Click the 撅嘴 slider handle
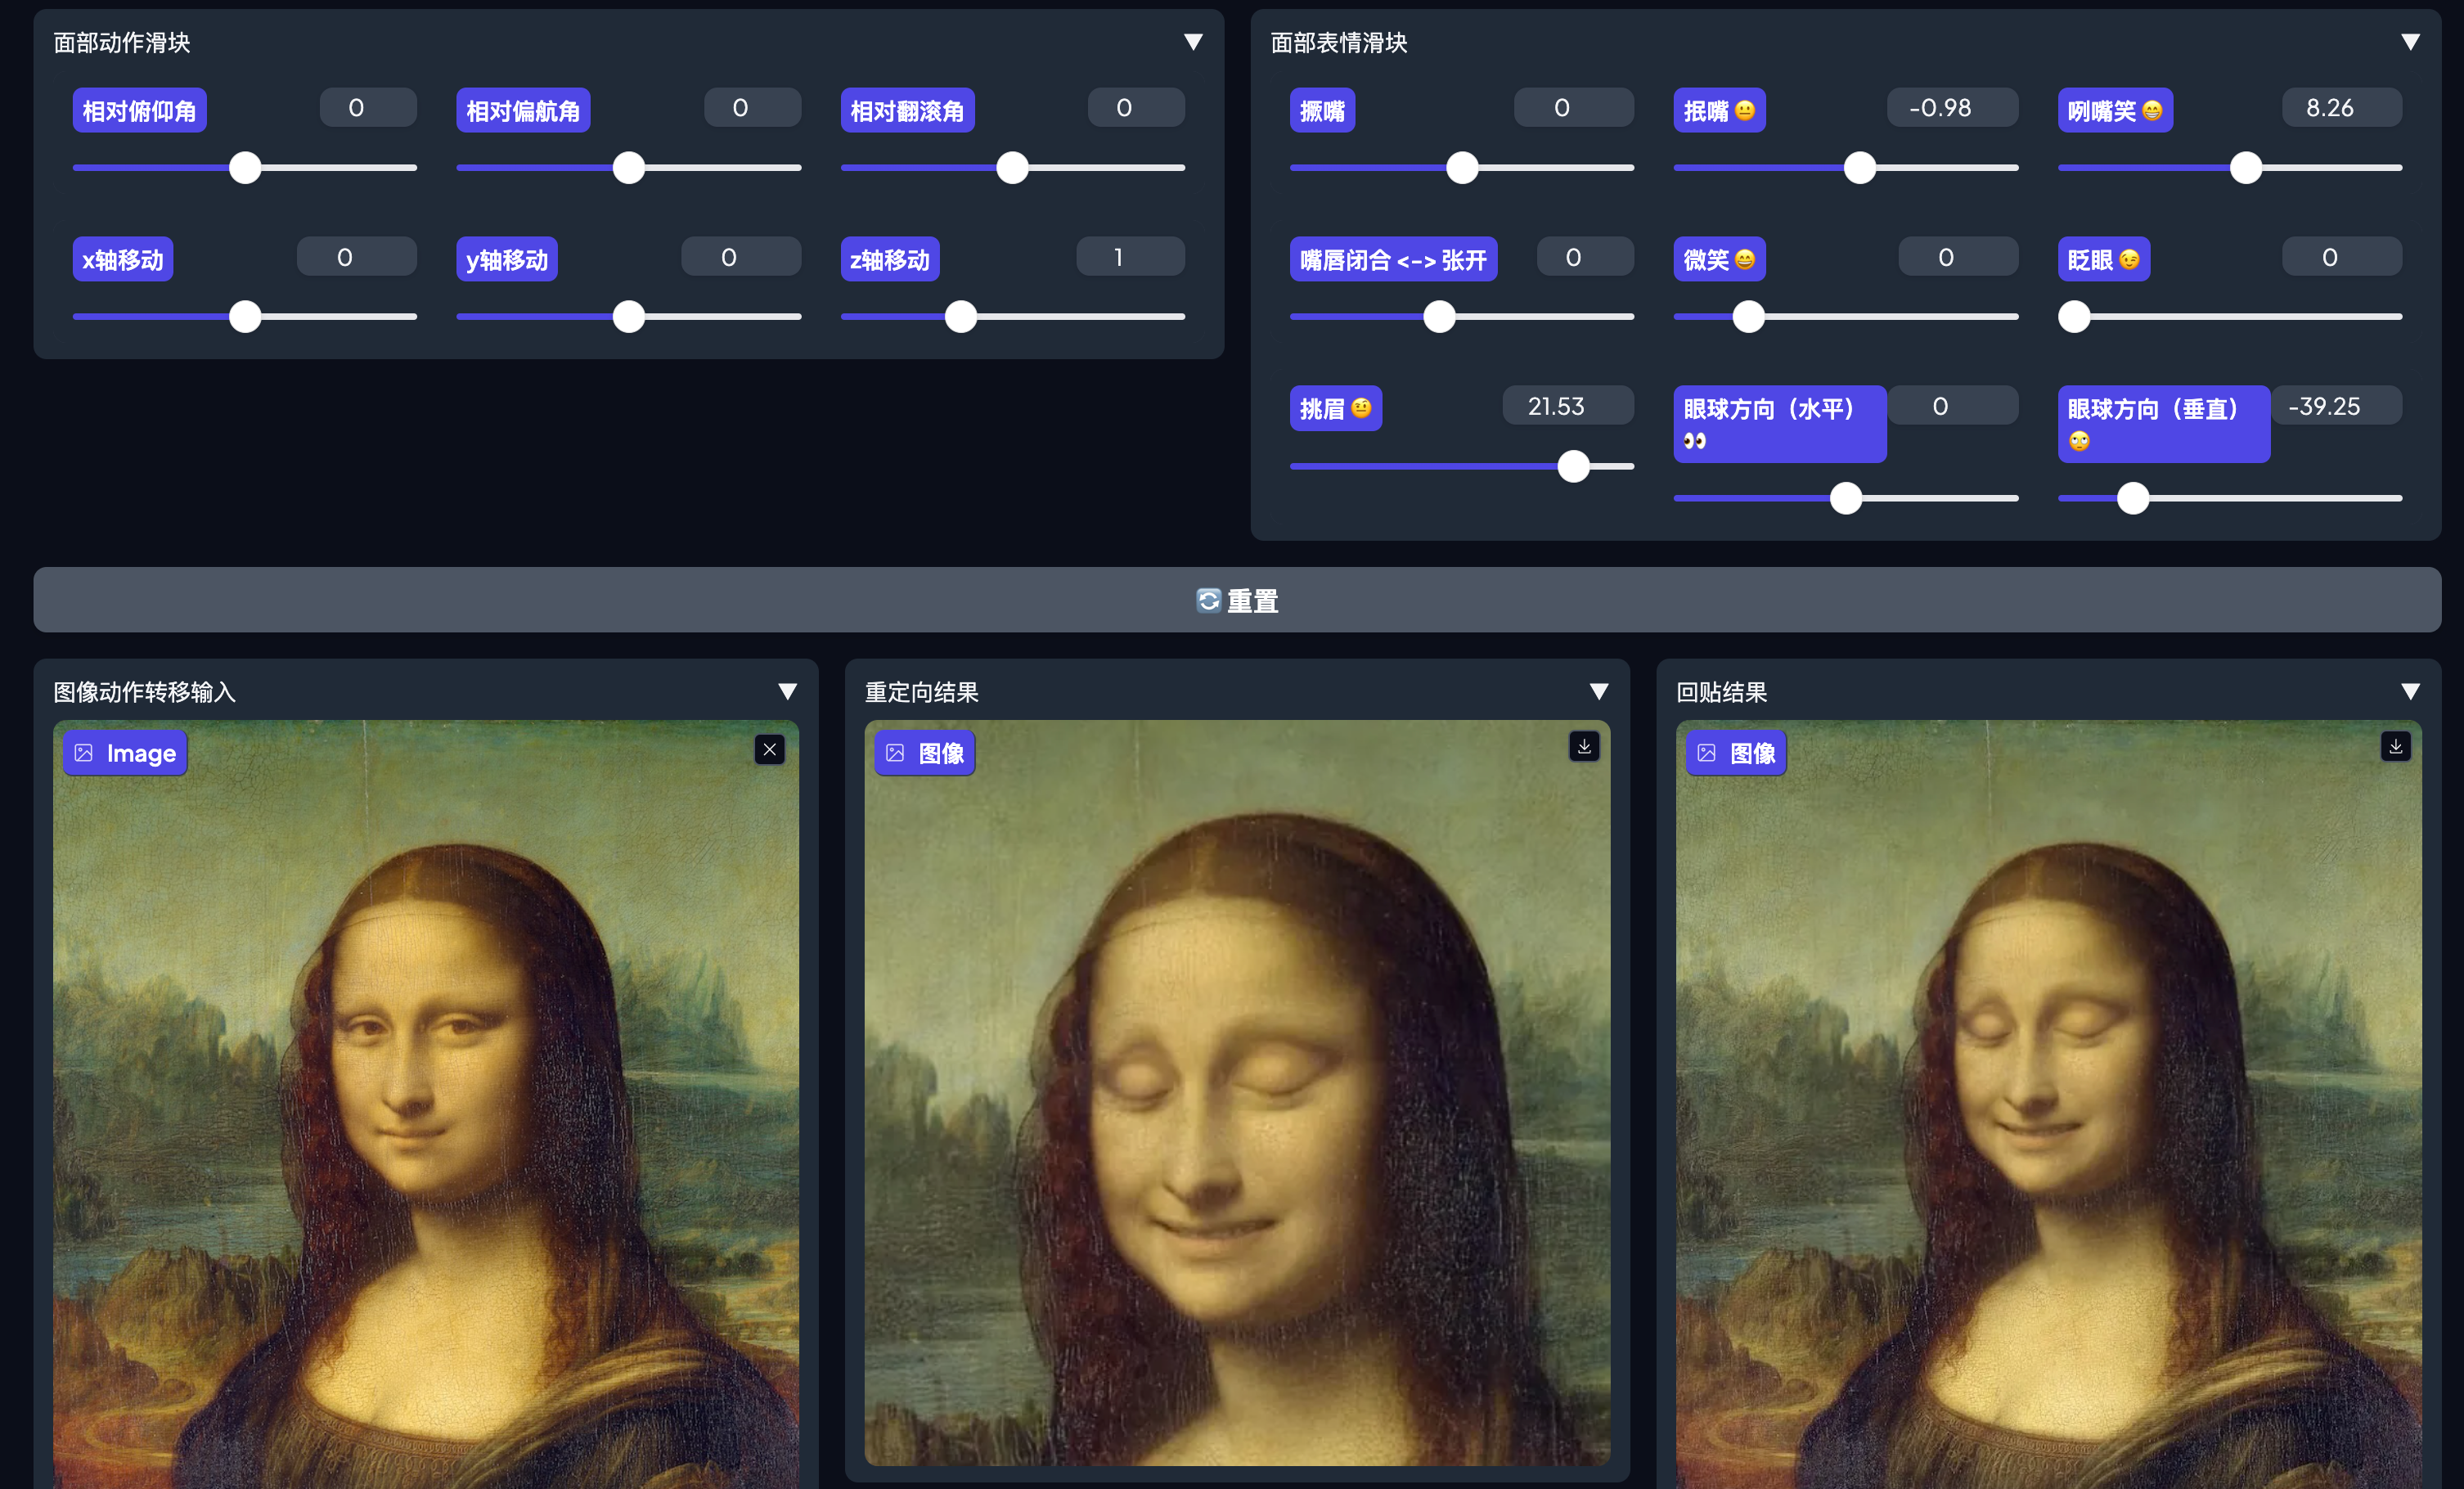 pos(1462,167)
